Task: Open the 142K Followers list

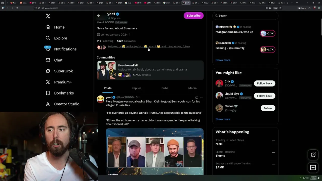Action: [126, 41]
